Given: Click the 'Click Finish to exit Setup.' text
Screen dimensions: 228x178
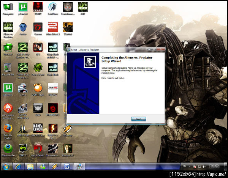Looking at the screenshot, I should (x=113, y=78).
